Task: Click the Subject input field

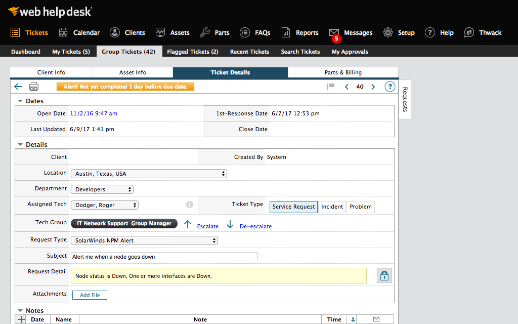Action: [x=164, y=257]
